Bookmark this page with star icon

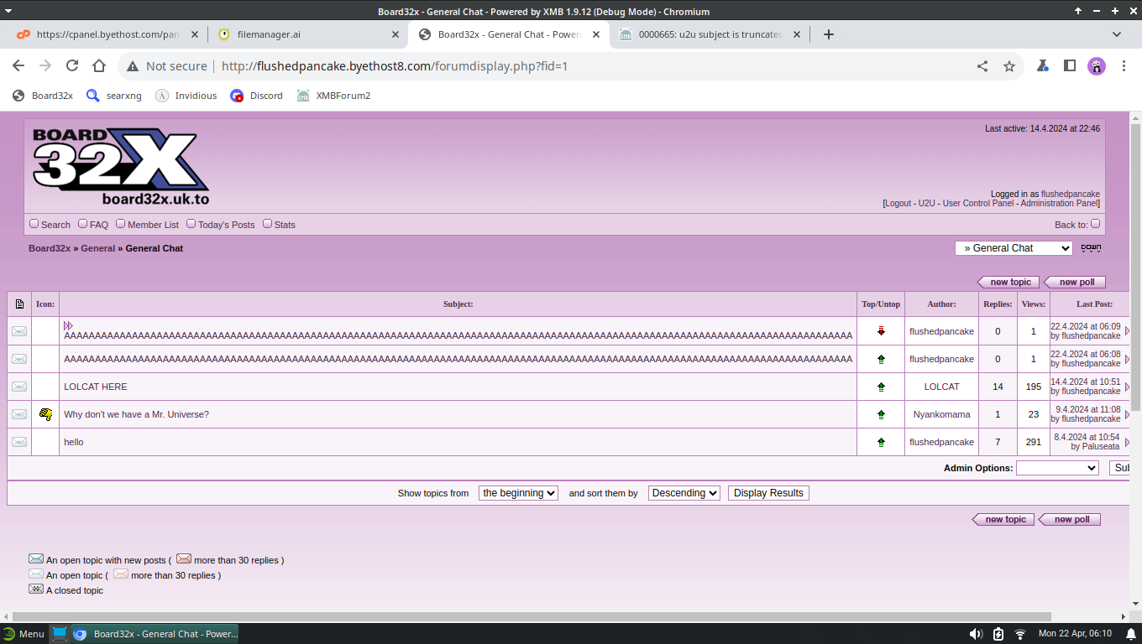(1009, 66)
